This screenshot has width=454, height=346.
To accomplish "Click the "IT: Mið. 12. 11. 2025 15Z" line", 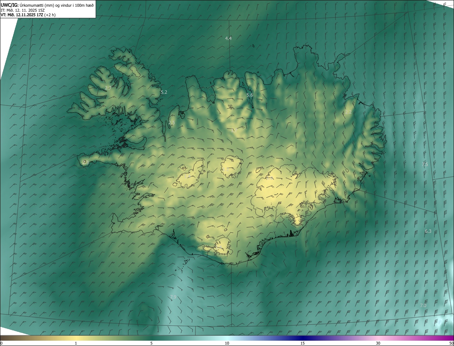I will (23, 10).
